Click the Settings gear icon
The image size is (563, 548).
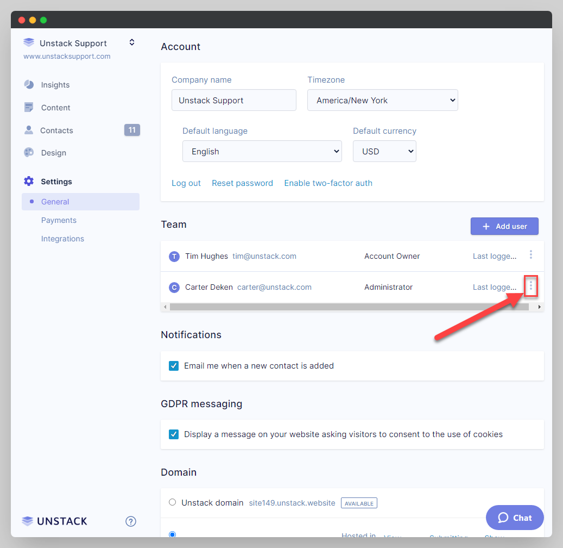tap(29, 181)
